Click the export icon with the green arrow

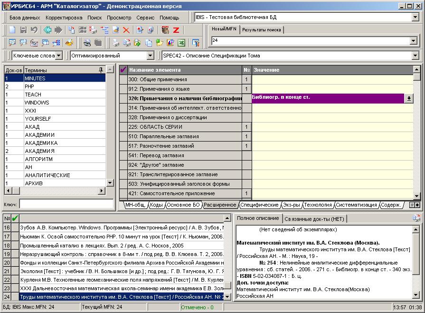pyautogui.click(x=137, y=43)
